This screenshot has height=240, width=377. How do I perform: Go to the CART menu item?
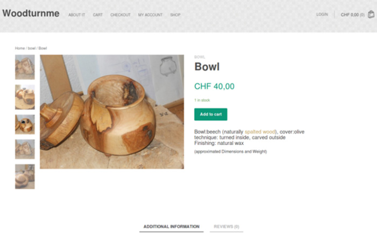pos(97,15)
